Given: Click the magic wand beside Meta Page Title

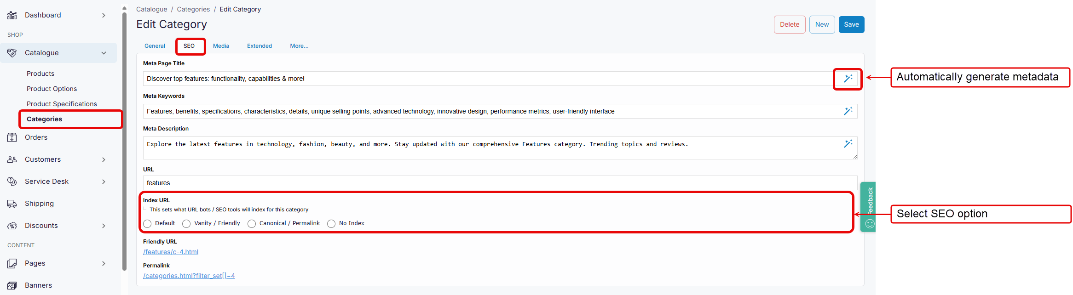Looking at the screenshot, I should click(848, 79).
